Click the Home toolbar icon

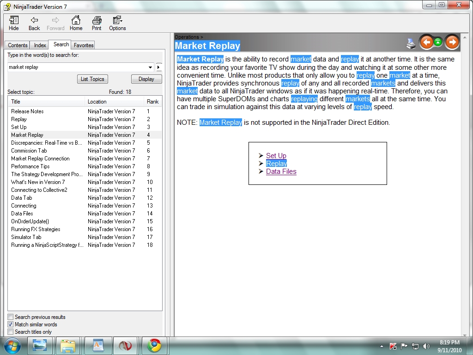coord(76,23)
